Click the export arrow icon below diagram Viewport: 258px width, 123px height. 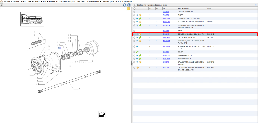pos(102,114)
